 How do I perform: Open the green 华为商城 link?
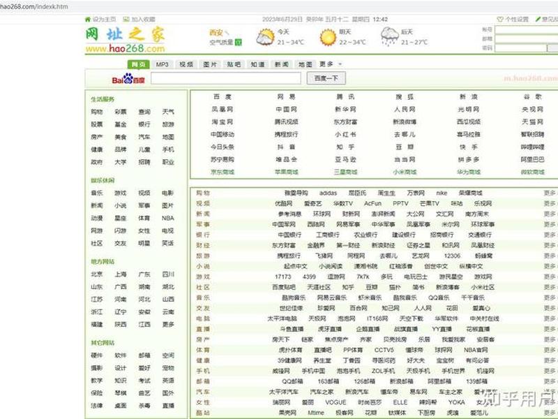tap(469, 172)
